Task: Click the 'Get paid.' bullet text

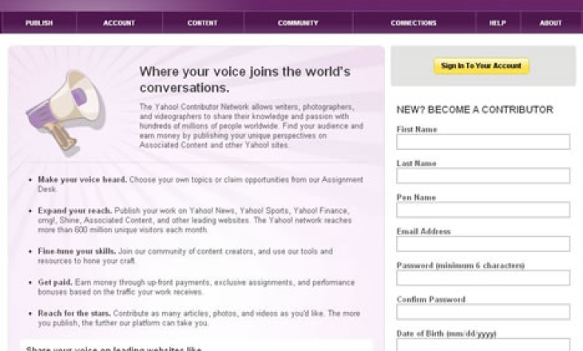Action: 55,282
